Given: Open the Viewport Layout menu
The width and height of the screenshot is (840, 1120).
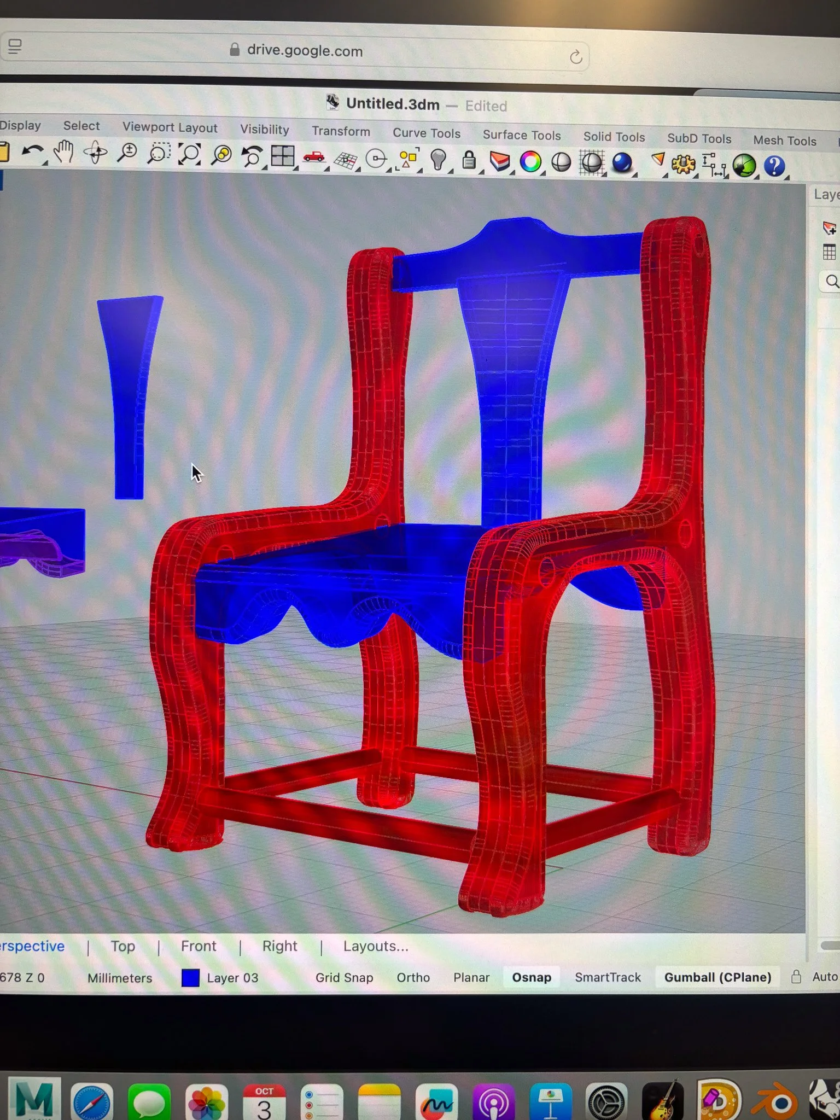Looking at the screenshot, I should (170, 127).
